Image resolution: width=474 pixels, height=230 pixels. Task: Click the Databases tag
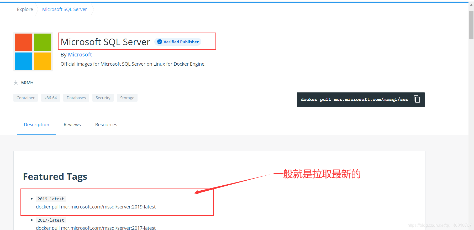[76, 98]
